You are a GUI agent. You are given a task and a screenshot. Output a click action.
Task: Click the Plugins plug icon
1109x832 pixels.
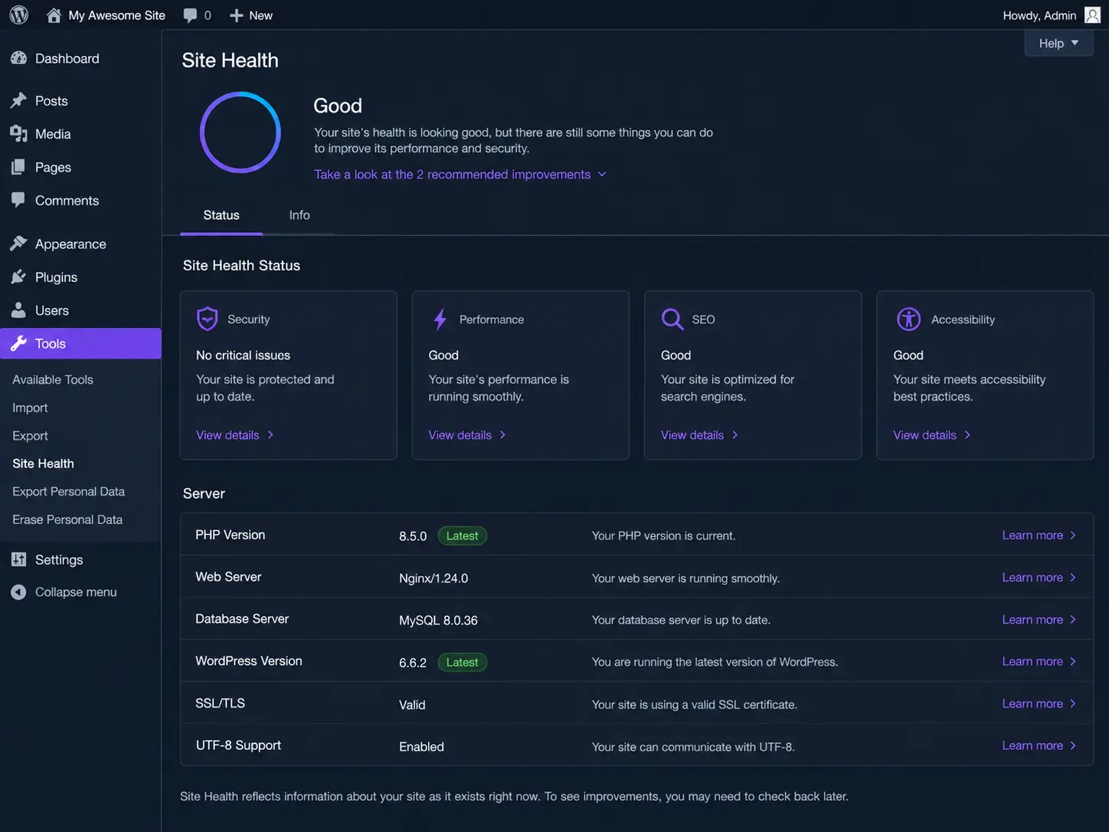19,277
